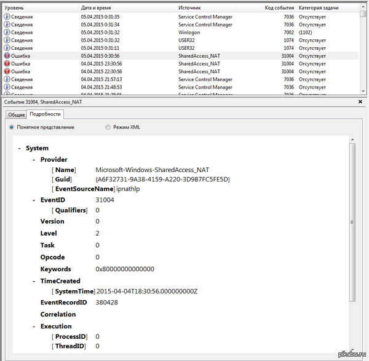Click the error icon of the 23:30:56 event
The width and height of the screenshot is (369, 361).
click(x=7, y=63)
